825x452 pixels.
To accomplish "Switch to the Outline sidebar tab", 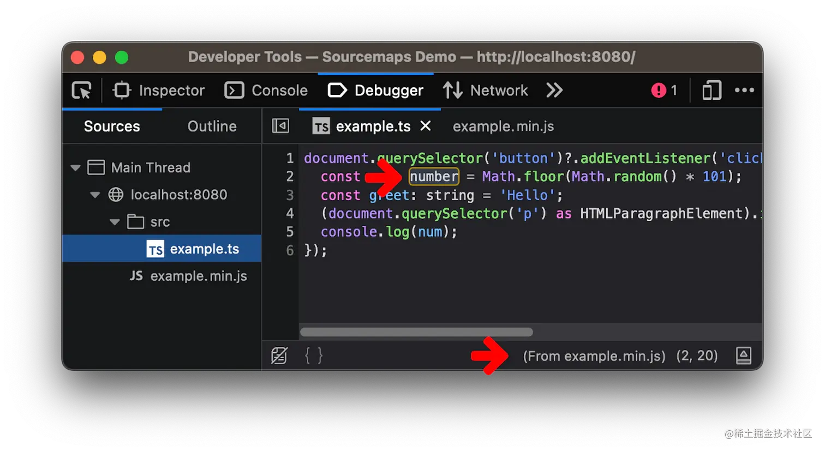I will click(212, 126).
